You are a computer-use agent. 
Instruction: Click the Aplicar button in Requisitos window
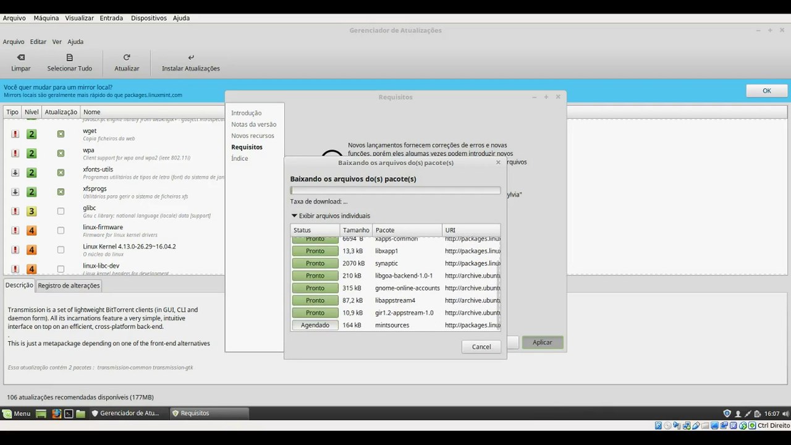543,342
